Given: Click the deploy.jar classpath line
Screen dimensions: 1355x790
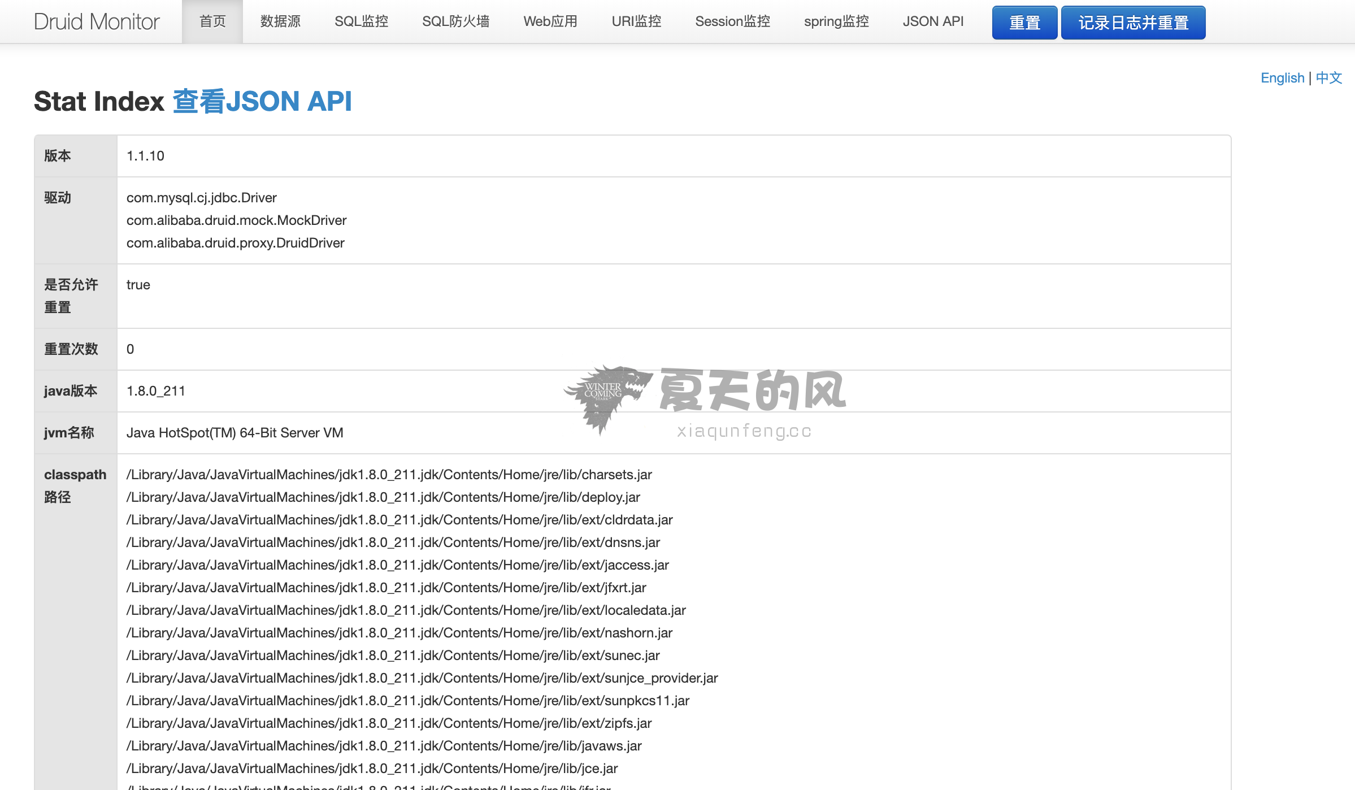Looking at the screenshot, I should tap(383, 497).
